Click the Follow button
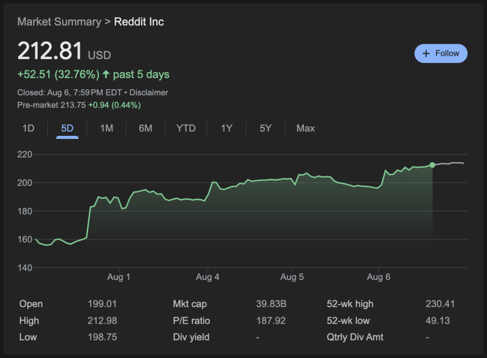Image resolution: width=487 pixels, height=358 pixels. (x=441, y=53)
